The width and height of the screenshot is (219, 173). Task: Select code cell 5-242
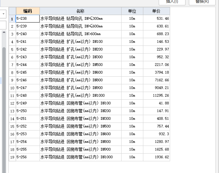pos(28,50)
